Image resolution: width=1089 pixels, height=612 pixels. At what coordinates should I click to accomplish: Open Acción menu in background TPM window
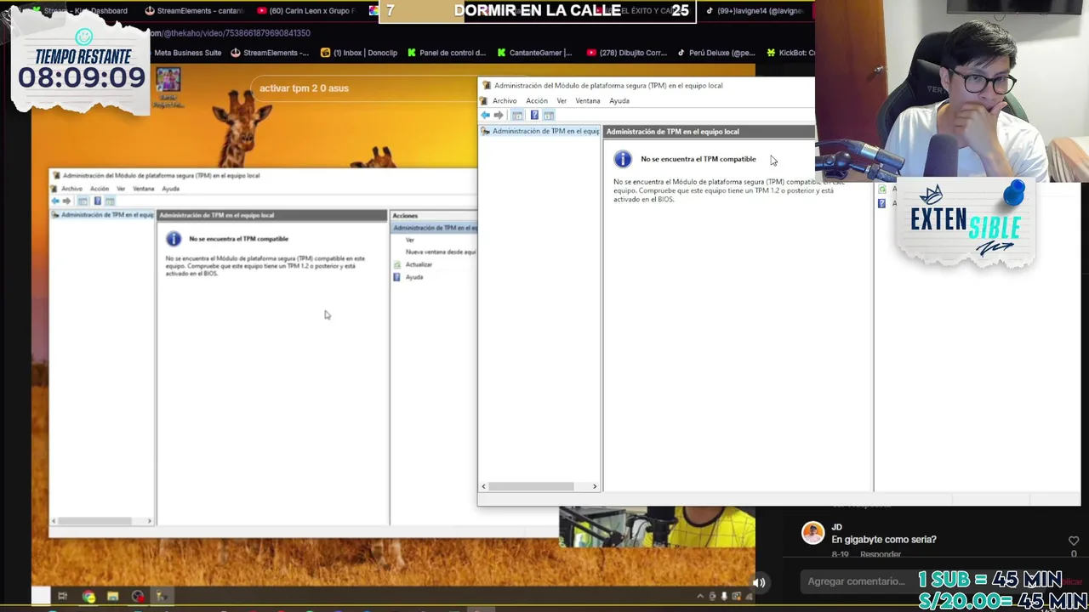[100, 189]
